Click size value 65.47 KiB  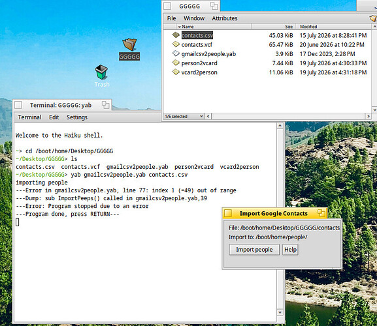(281, 44)
